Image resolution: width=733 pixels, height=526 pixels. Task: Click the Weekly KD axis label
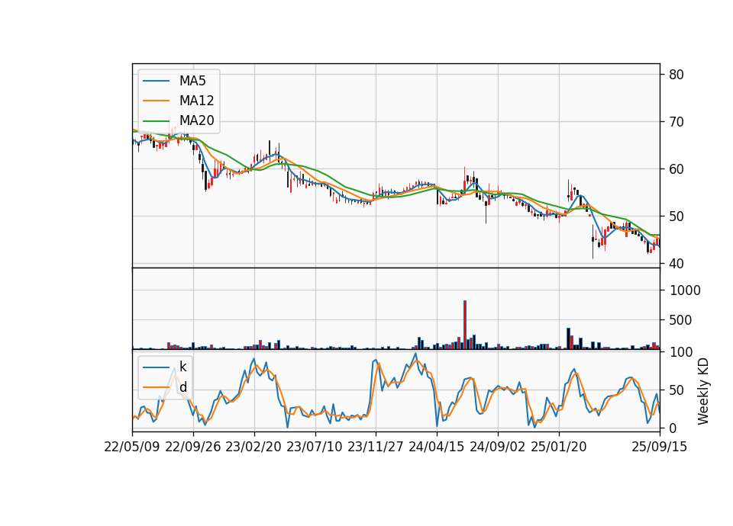[703, 391]
